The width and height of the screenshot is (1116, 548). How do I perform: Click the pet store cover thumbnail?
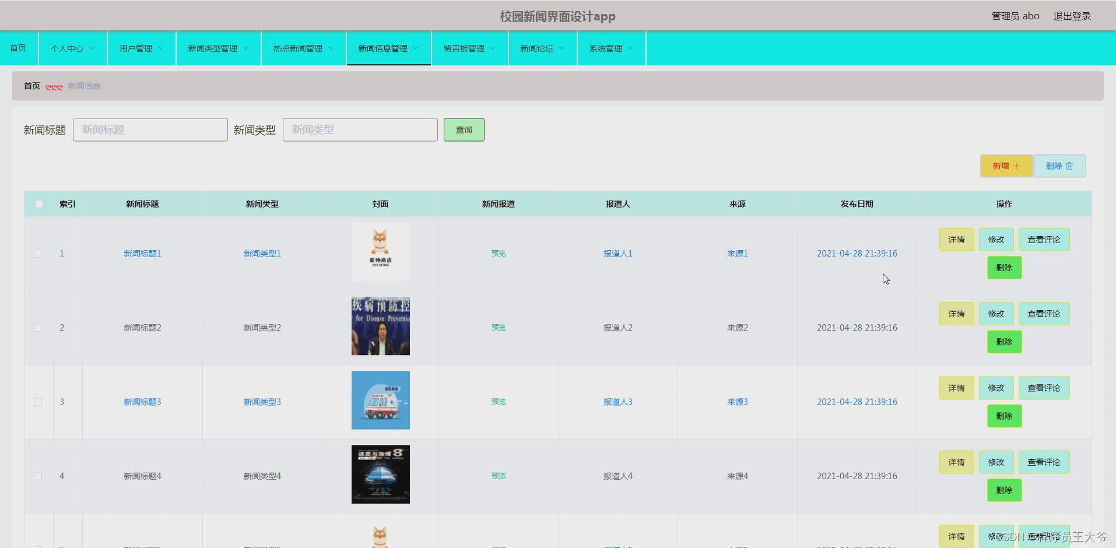[x=380, y=251]
